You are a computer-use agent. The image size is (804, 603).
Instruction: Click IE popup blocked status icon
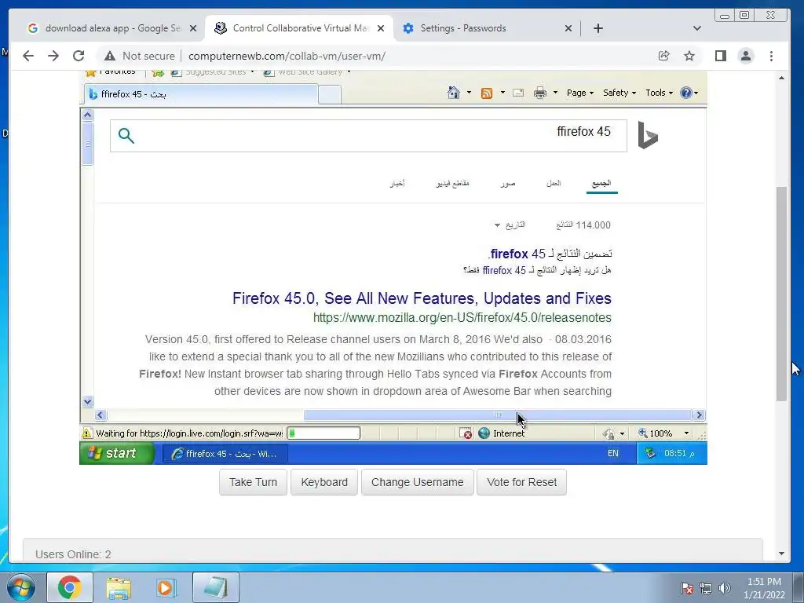(466, 433)
